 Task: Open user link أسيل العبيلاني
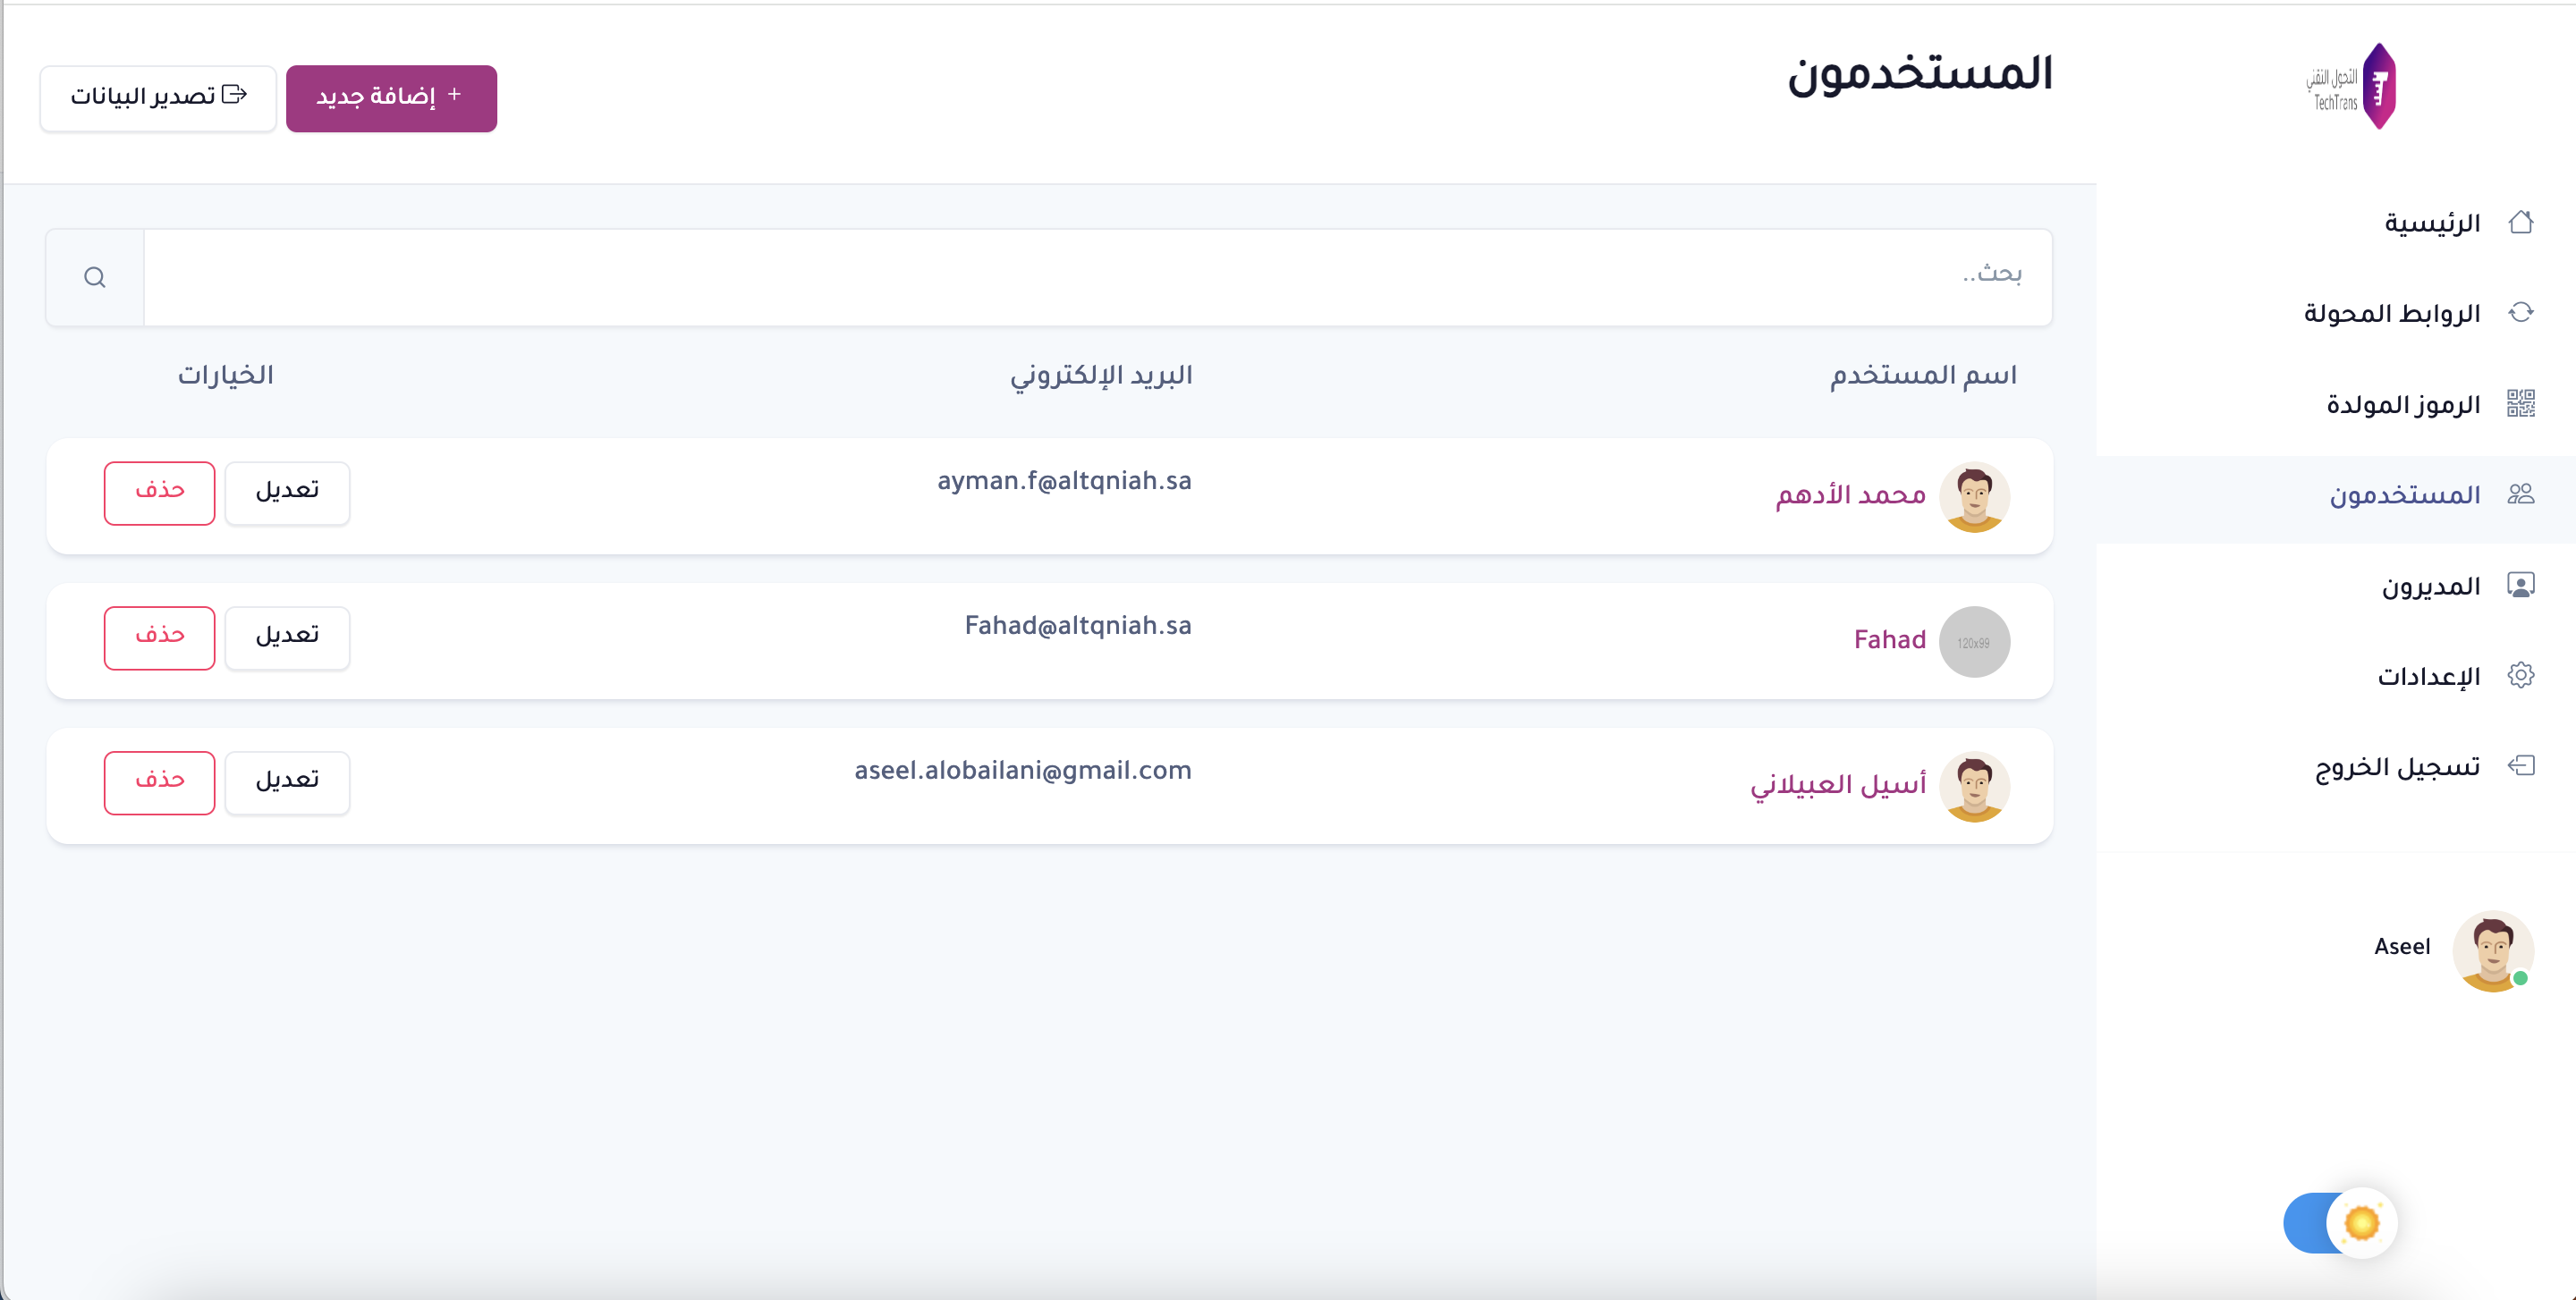[x=1837, y=785]
